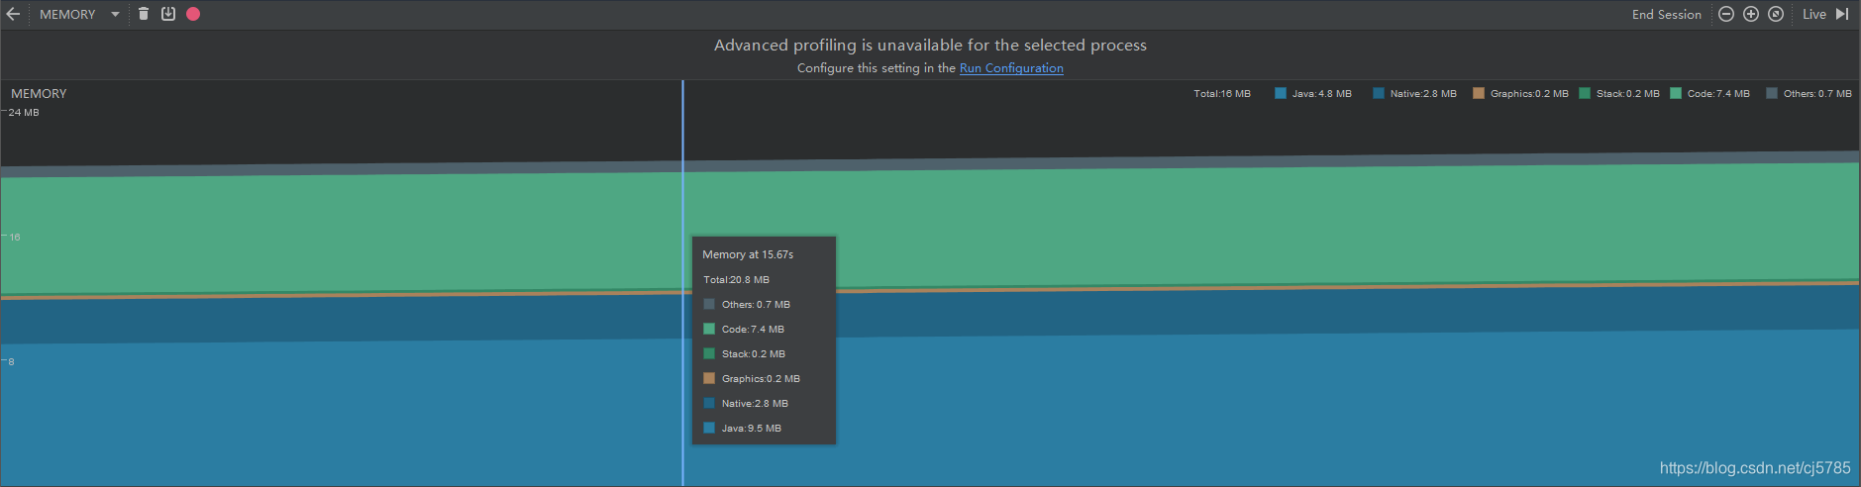The width and height of the screenshot is (1861, 487).
Task: Click 'Total:20.8 MB' in the tooltip
Action: point(736,280)
